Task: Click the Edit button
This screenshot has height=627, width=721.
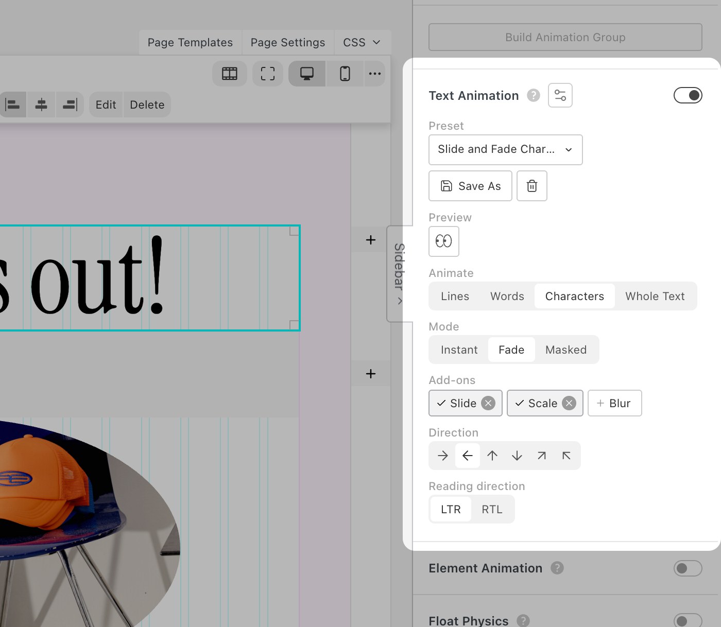Action: click(106, 104)
